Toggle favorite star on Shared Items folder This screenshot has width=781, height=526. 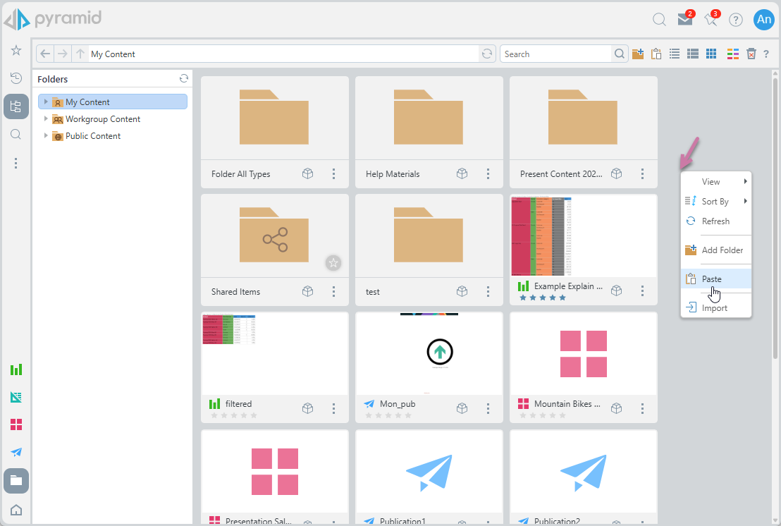tap(333, 263)
